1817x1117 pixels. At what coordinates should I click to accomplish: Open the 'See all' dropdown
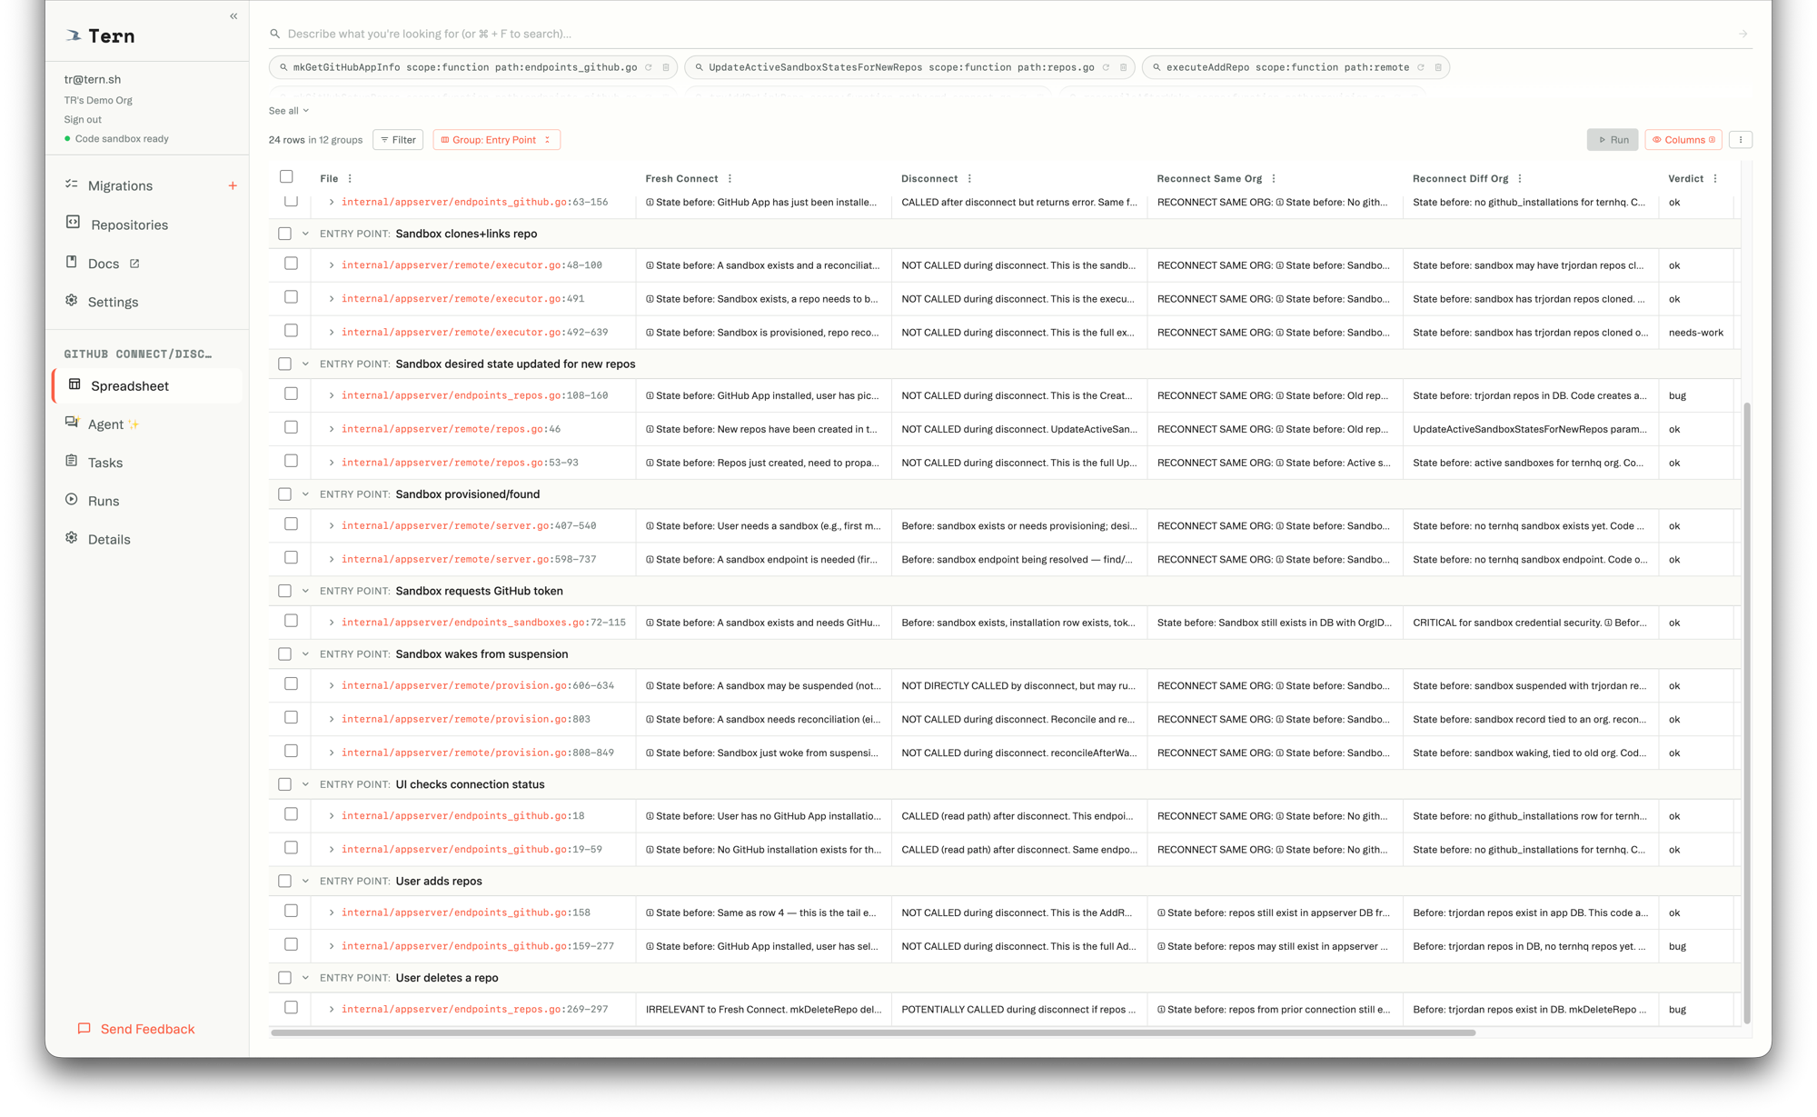pos(287,110)
